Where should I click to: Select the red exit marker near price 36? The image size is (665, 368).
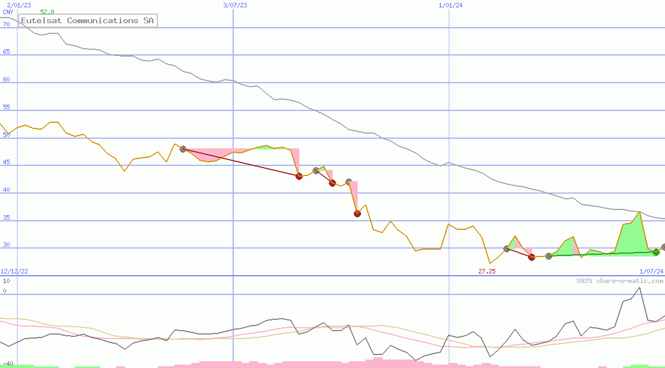point(357,213)
